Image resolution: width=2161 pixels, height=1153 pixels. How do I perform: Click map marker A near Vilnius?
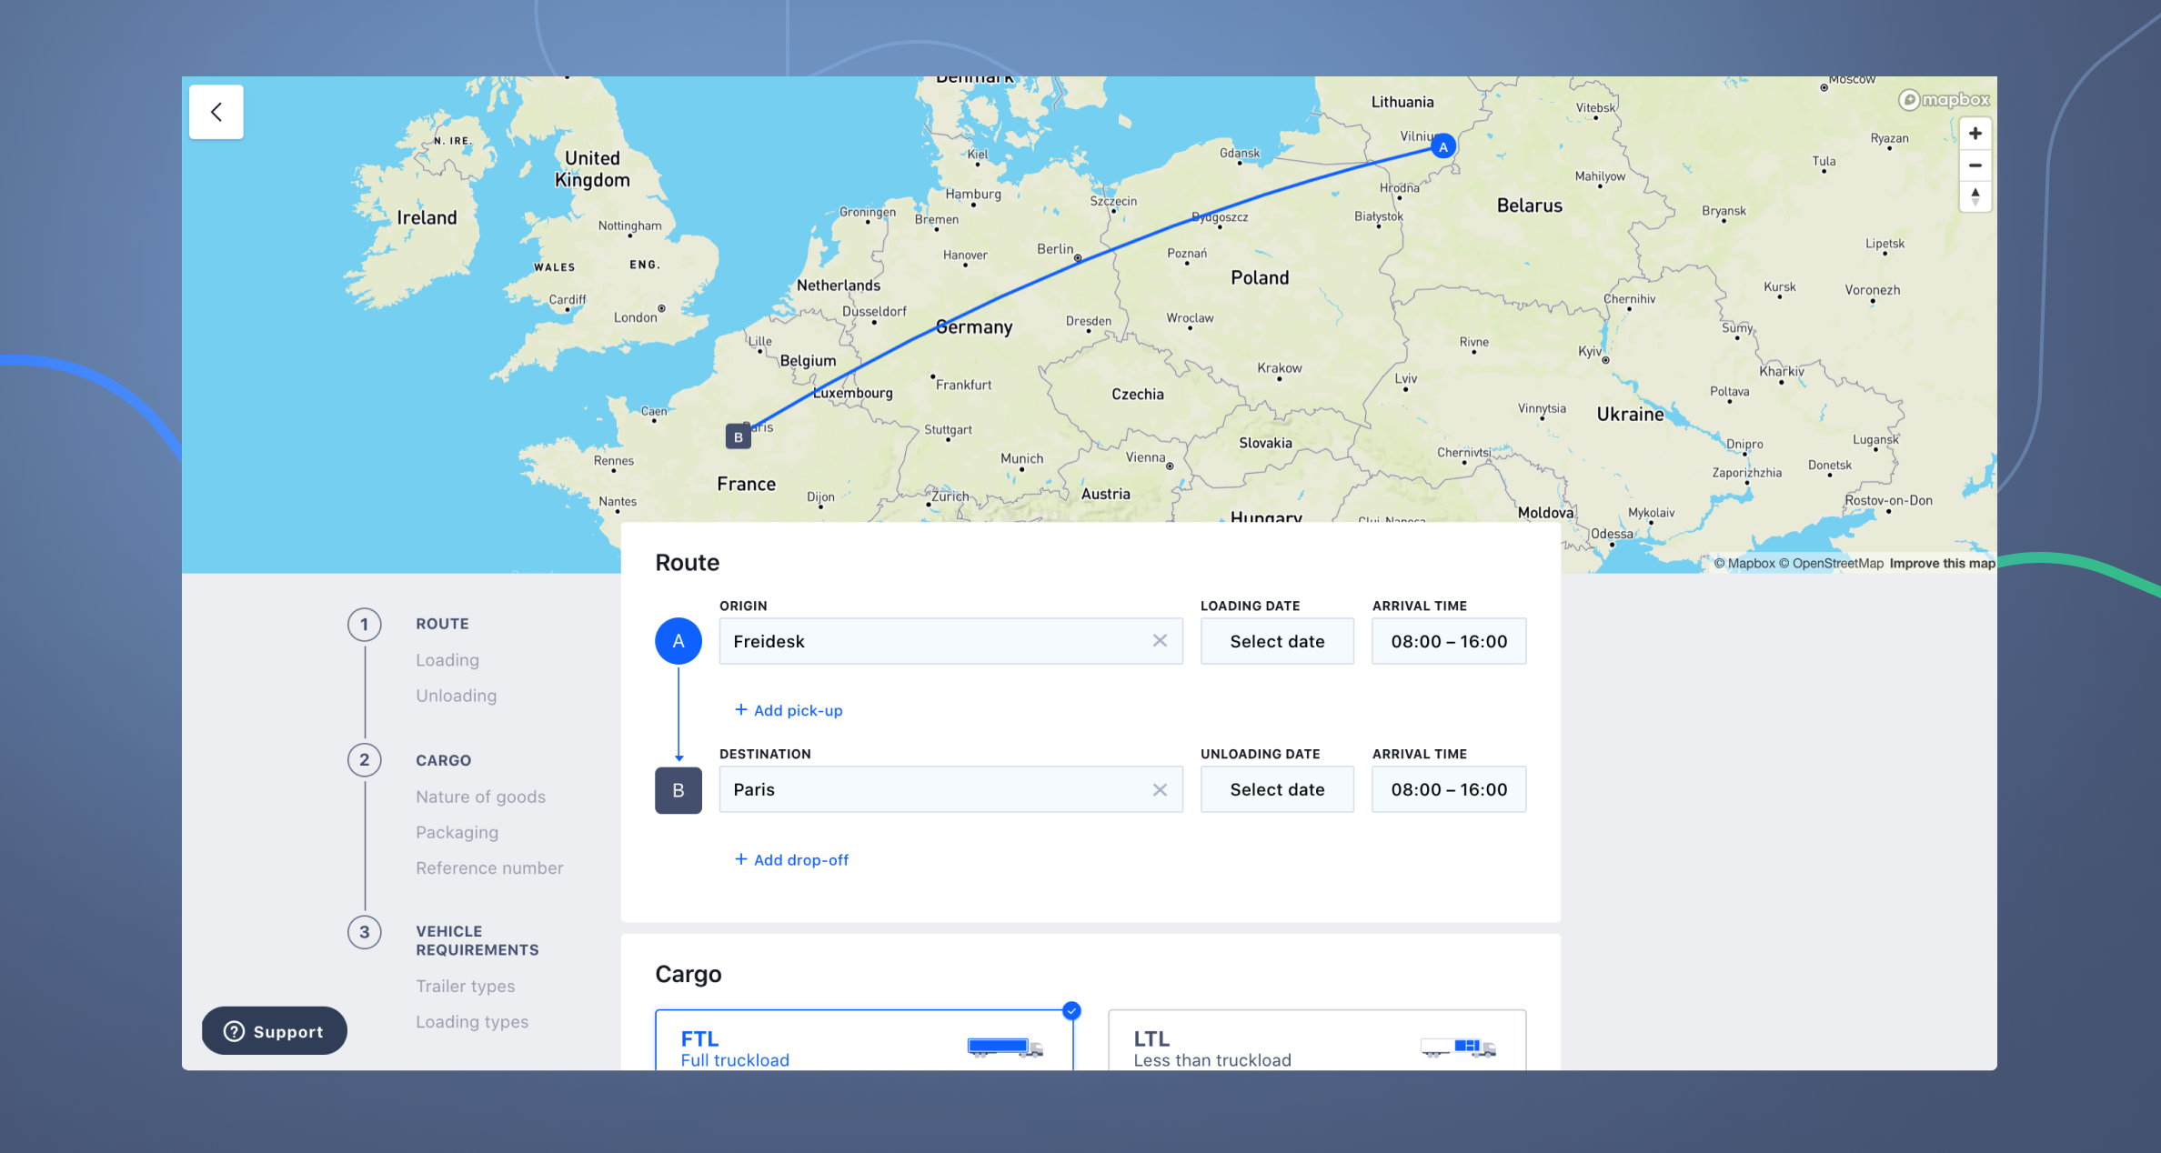[x=1442, y=146]
